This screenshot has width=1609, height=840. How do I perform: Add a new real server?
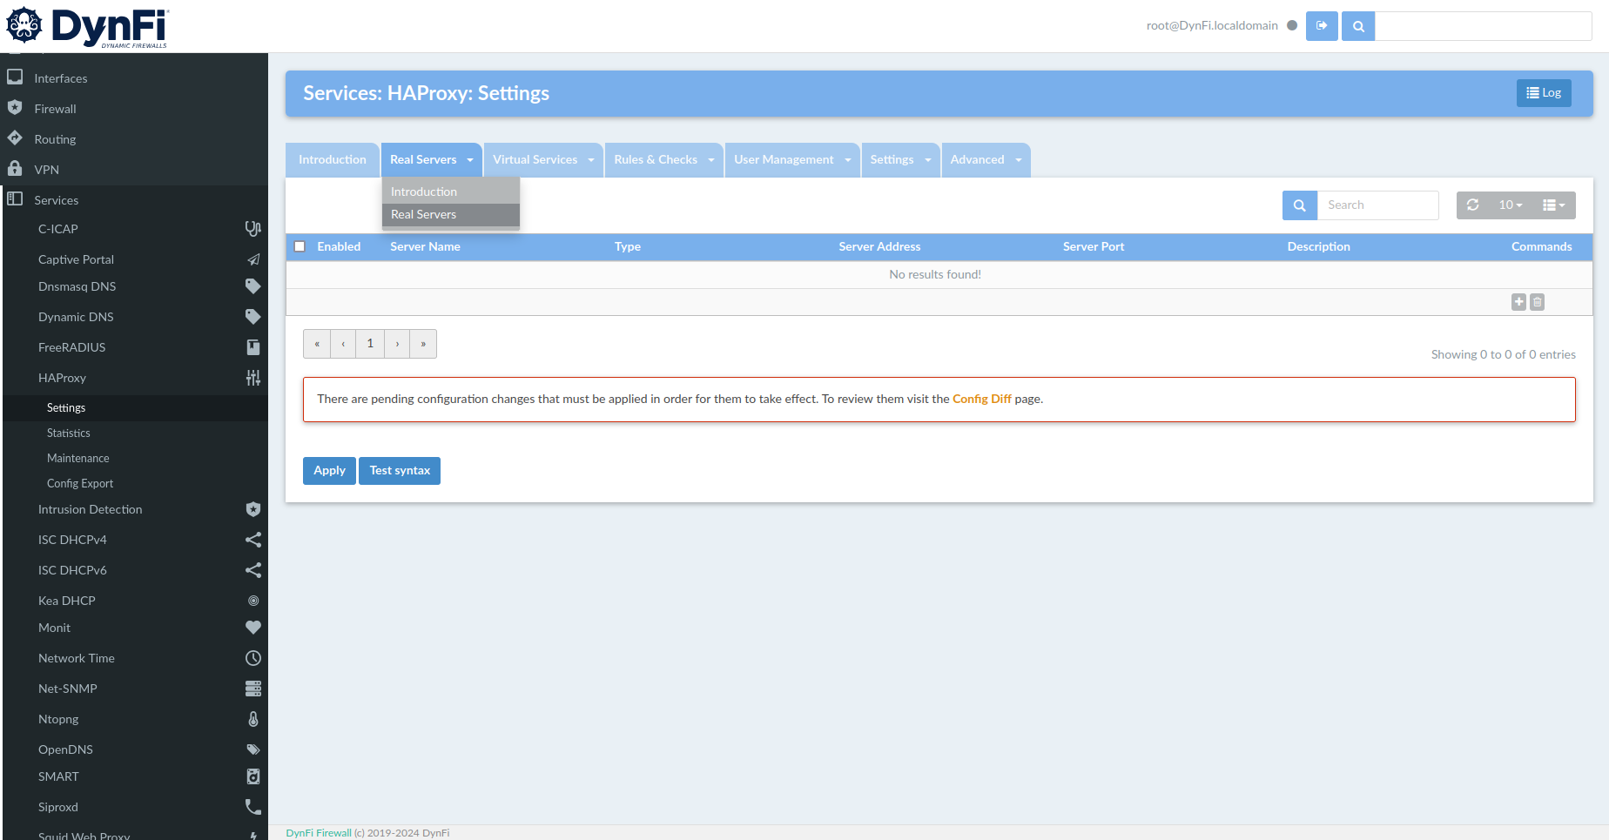click(1518, 302)
